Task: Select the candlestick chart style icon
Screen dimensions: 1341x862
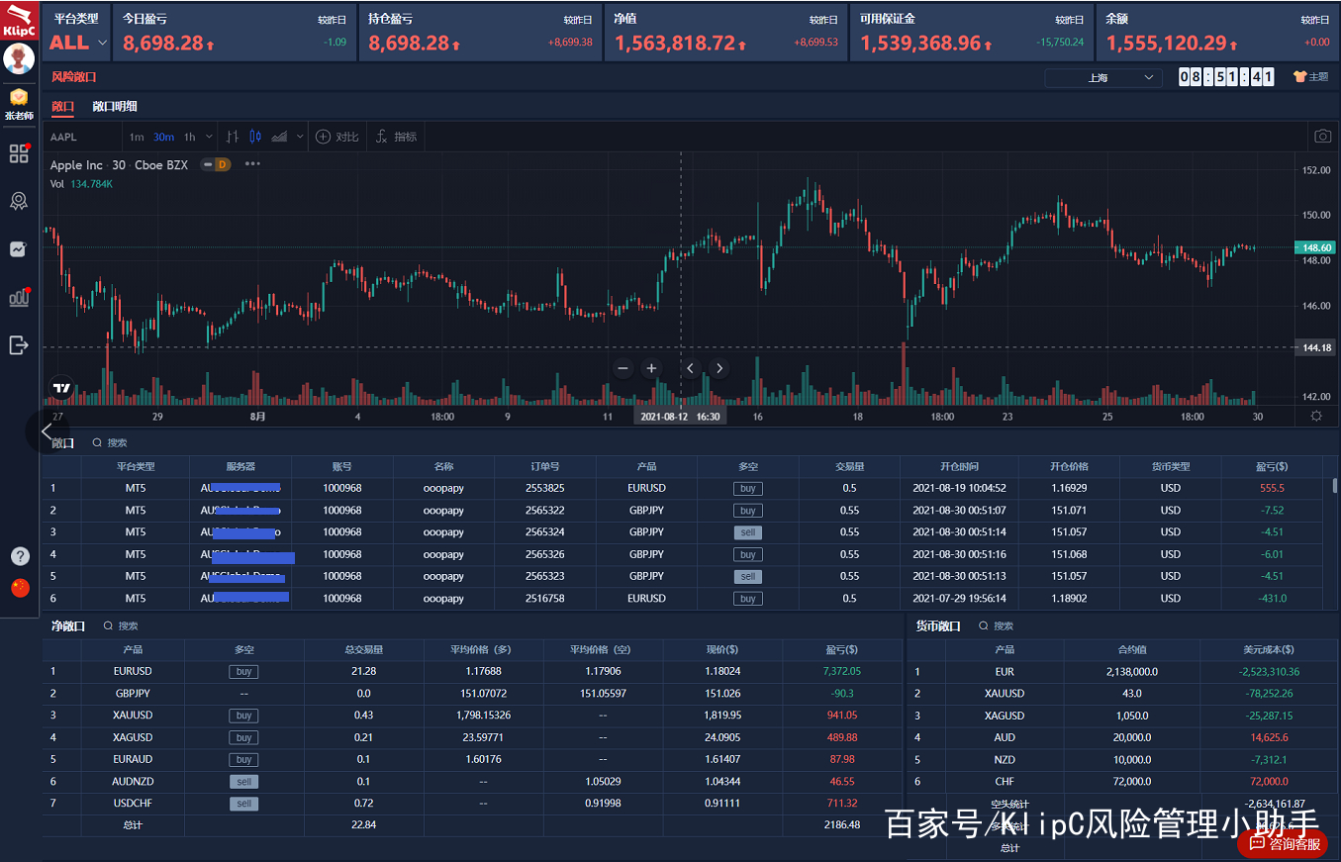Action: [x=255, y=137]
